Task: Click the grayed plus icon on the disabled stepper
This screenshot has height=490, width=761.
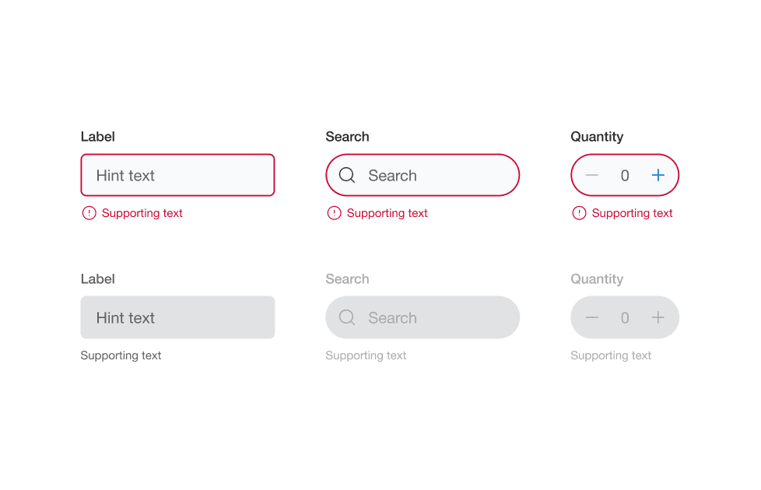Action: [x=658, y=317]
